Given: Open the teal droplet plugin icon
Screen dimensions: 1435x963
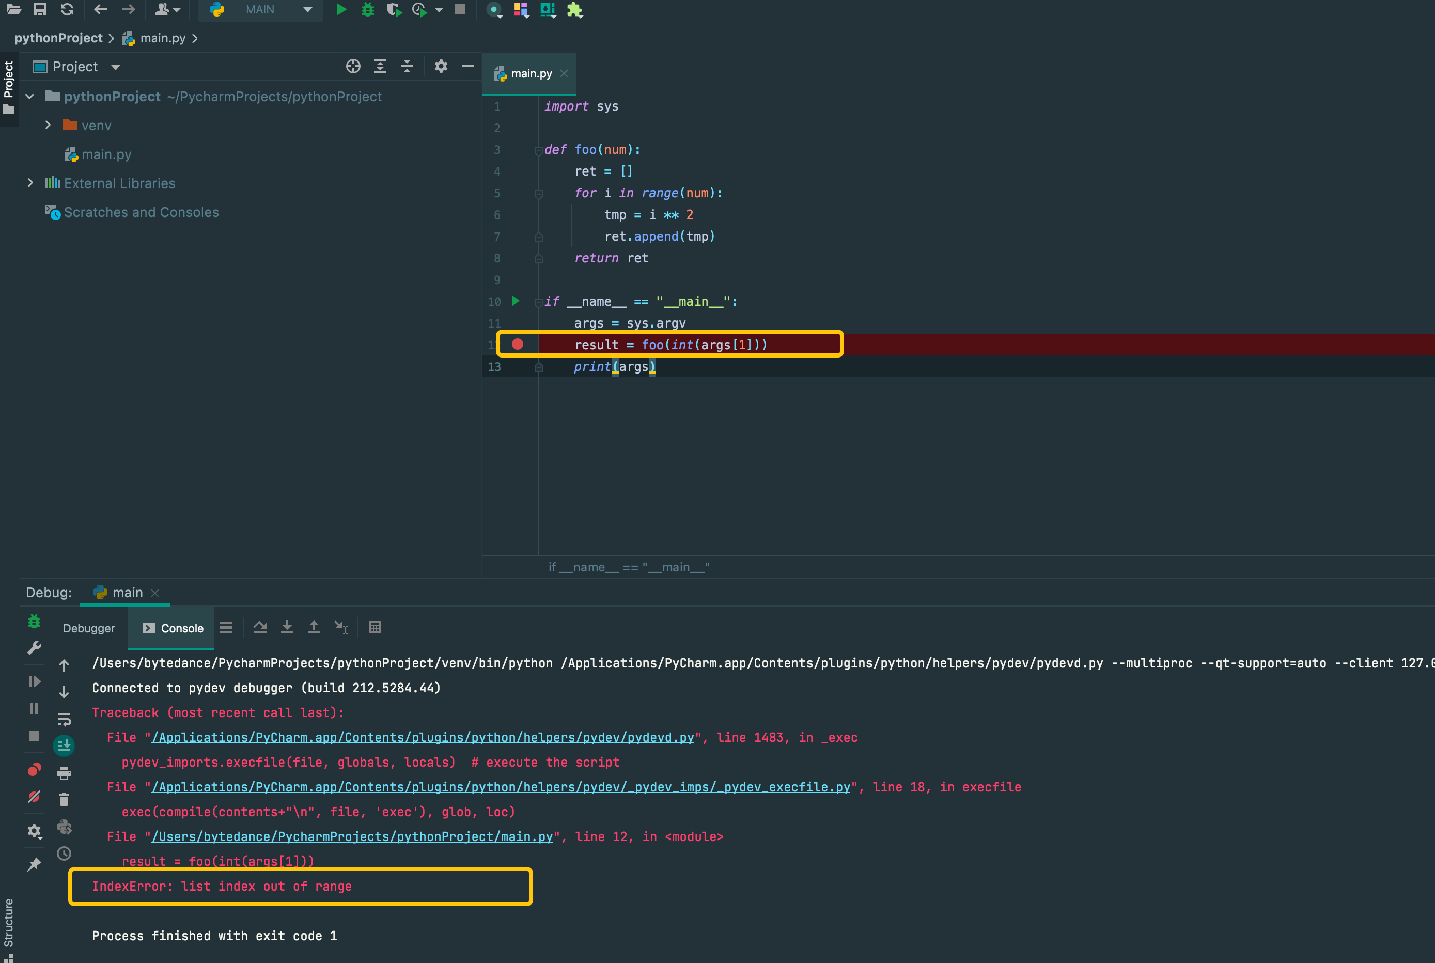Looking at the screenshot, I should point(548,10).
